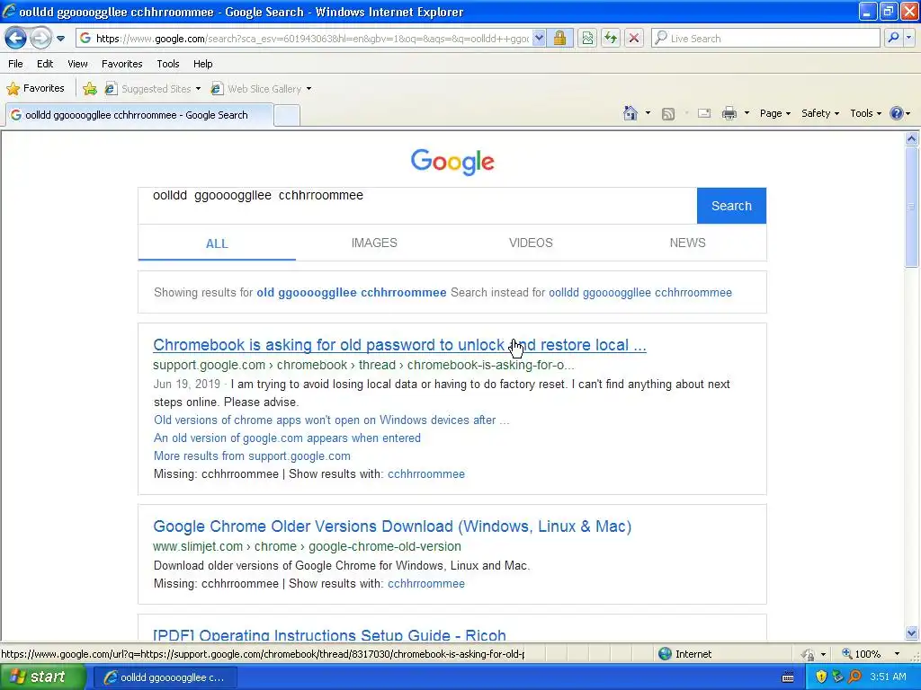This screenshot has height=690, width=921.
Task: Open the Edit menu
Action: click(45, 64)
